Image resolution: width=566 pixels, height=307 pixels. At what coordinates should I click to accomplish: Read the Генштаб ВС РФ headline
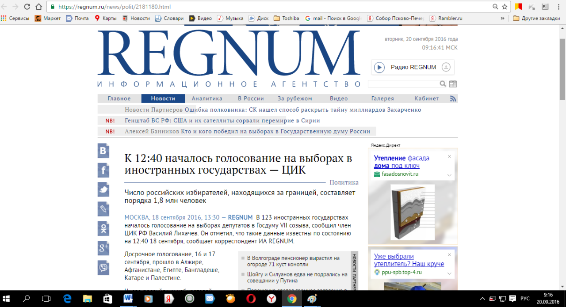[x=222, y=121]
